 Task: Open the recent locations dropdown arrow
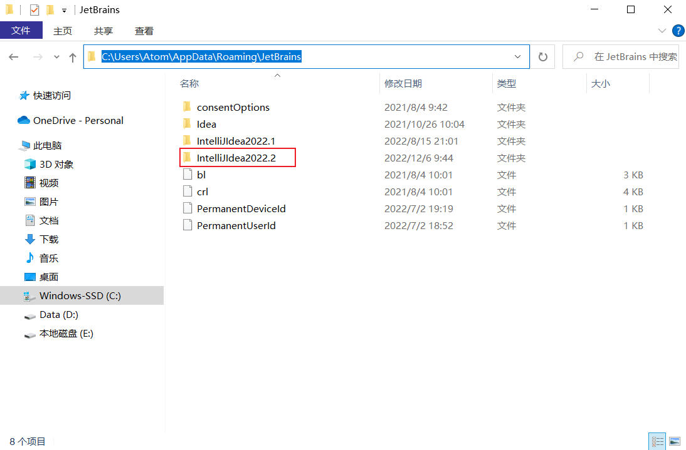pos(56,57)
